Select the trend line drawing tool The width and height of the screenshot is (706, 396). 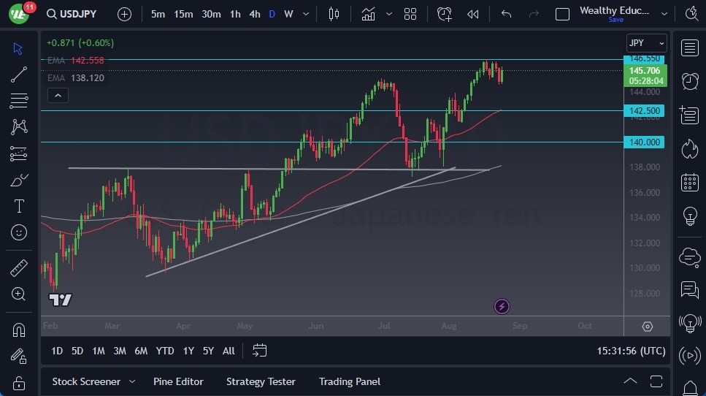pyautogui.click(x=18, y=74)
